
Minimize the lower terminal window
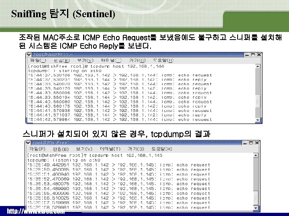245,143
